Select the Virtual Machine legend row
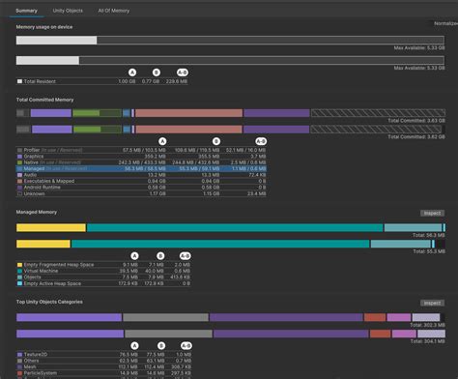 tap(103, 271)
